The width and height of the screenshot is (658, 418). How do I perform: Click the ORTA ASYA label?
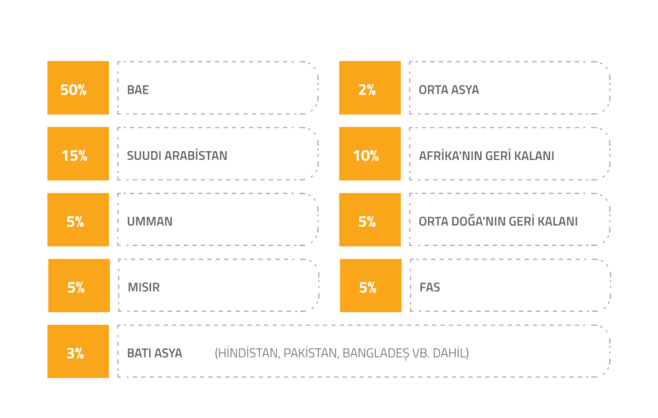[449, 90]
